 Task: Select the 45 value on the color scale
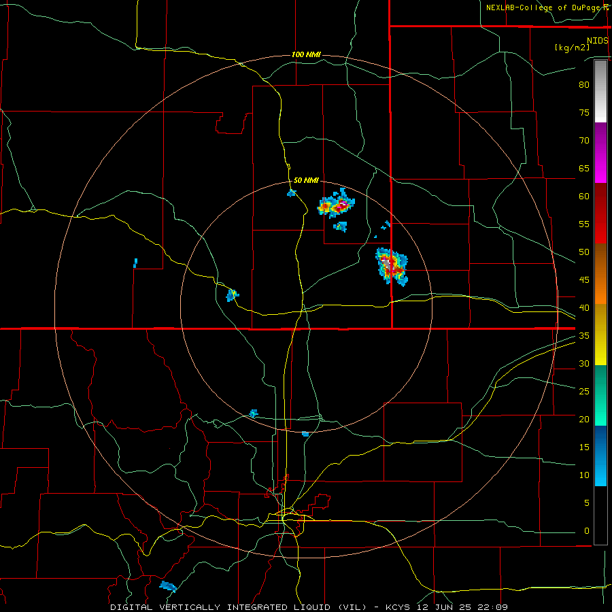tap(584, 280)
